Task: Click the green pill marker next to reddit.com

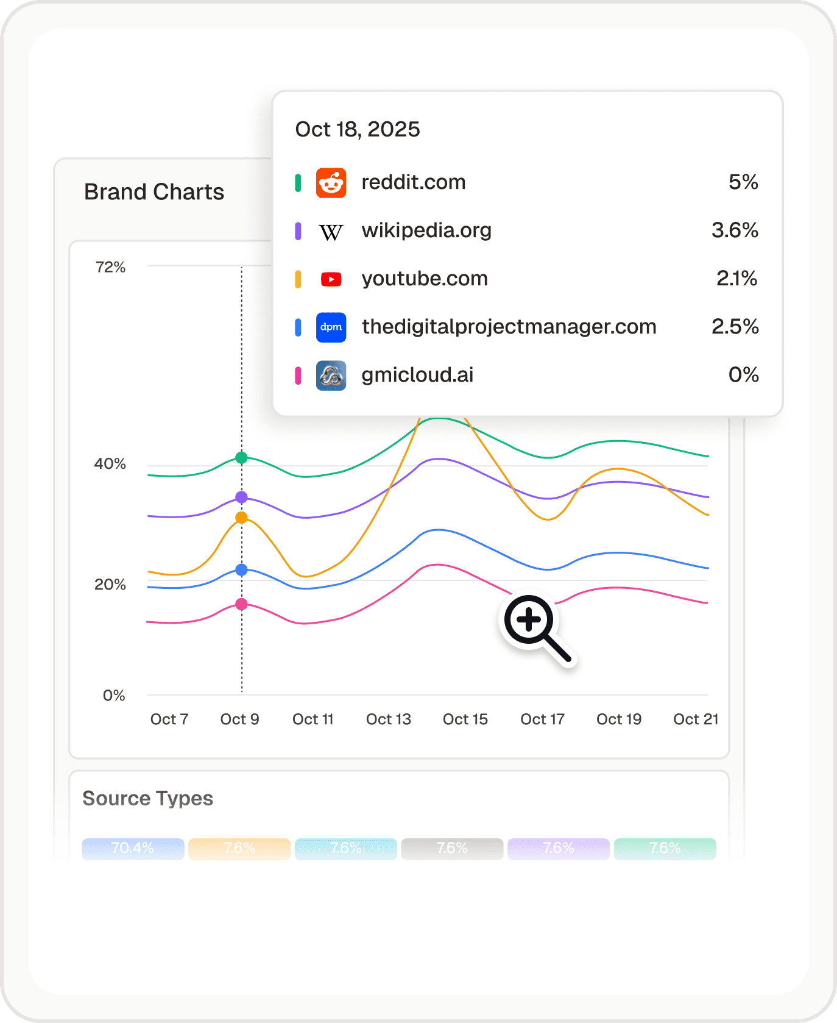Action: pos(297,182)
